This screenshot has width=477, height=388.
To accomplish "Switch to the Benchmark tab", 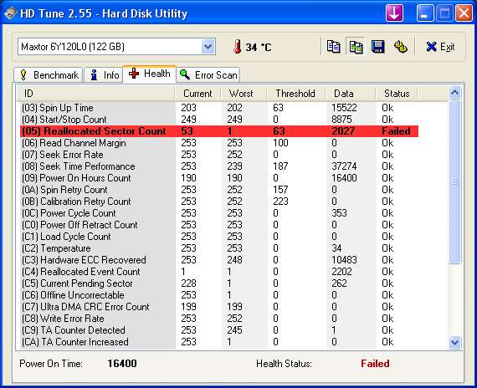I will click(x=49, y=74).
